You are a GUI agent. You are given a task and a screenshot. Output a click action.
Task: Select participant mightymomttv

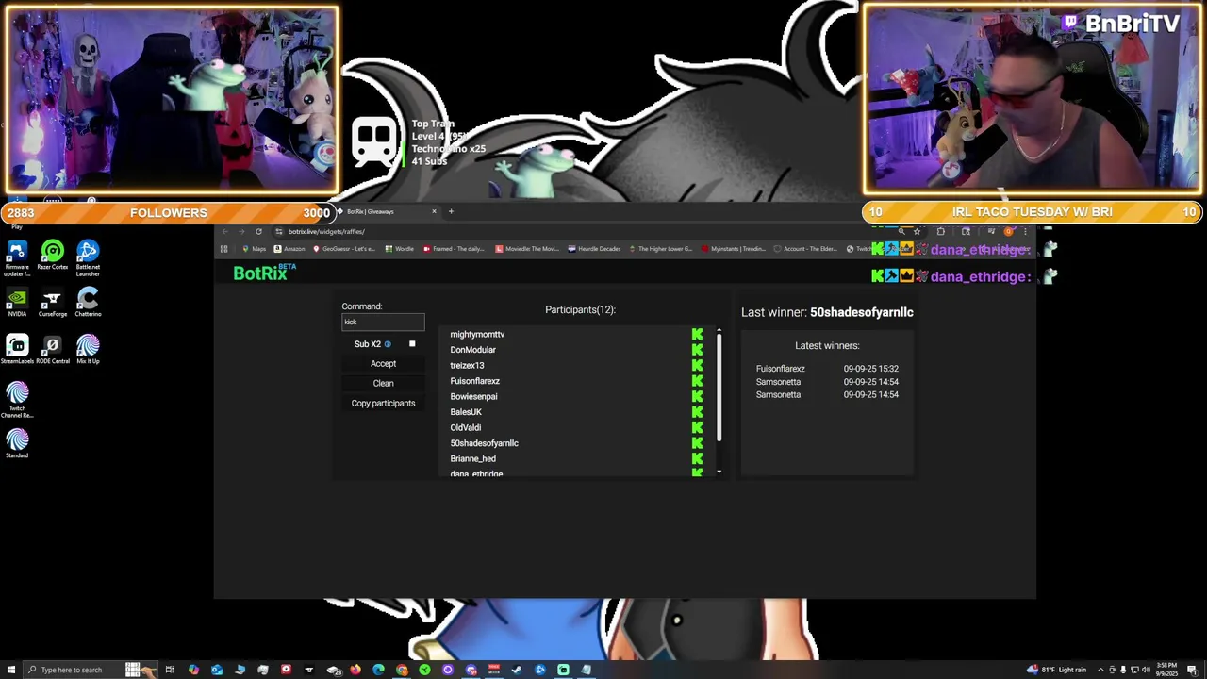pyautogui.click(x=477, y=334)
